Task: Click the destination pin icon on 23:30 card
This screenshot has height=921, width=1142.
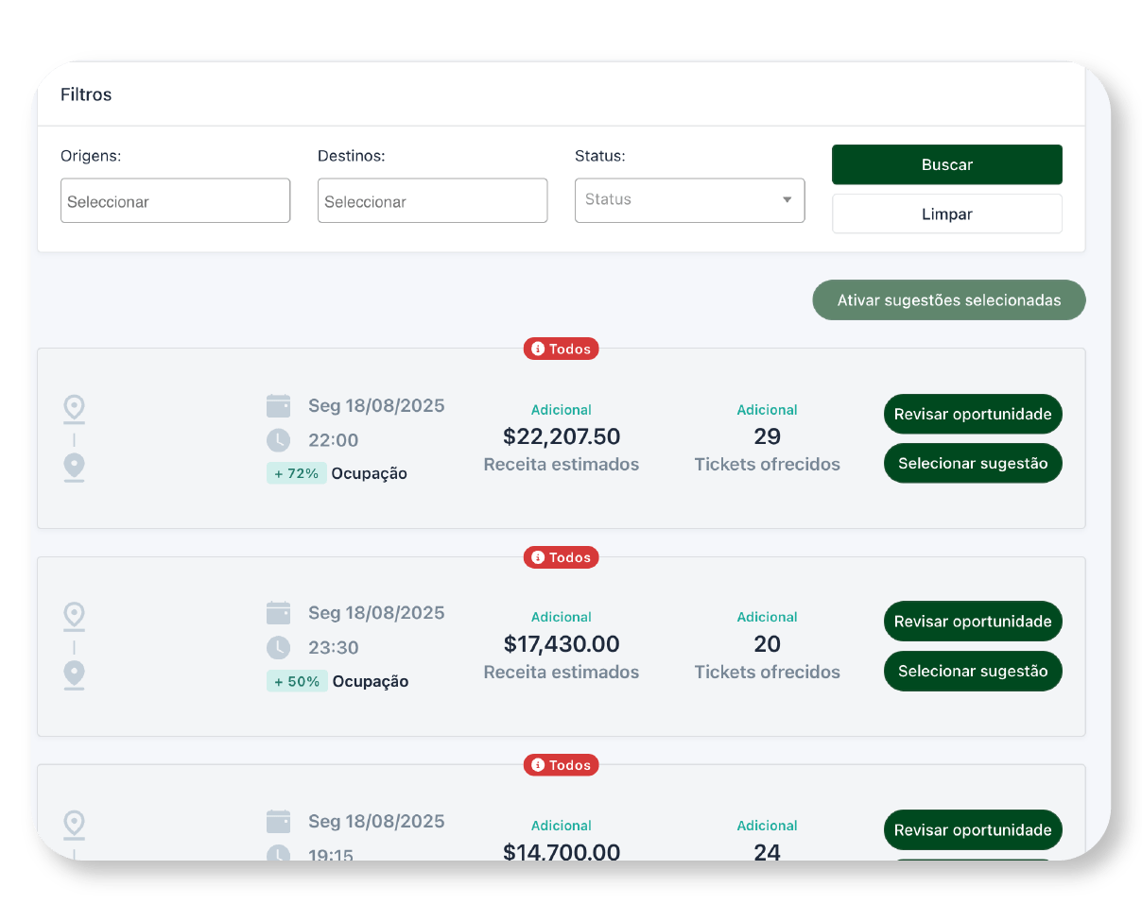Action: (74, 674)
